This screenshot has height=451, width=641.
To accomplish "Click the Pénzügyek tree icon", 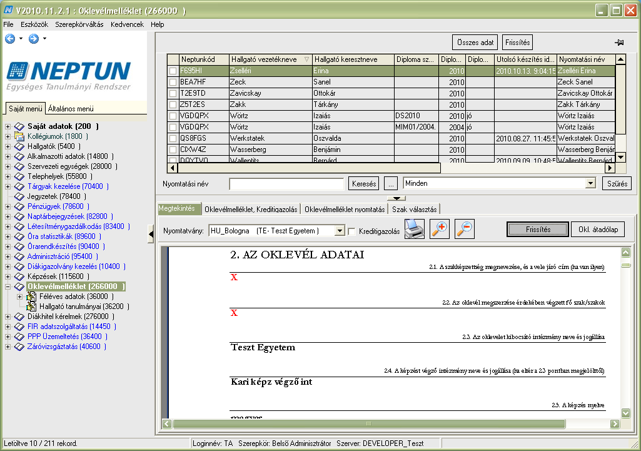I will pos(19,206).
